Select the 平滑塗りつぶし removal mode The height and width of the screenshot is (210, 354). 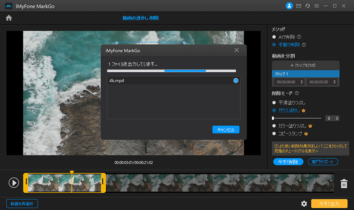[274, 102]
